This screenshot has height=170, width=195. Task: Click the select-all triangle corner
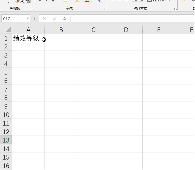pyautogui.click(x=8, y=29)
